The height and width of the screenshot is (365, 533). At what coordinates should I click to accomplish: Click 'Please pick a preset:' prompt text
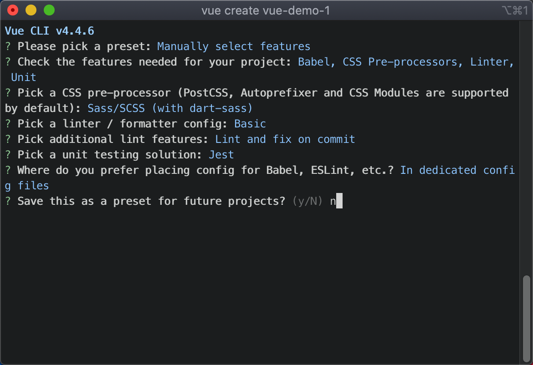pos(84,46)
